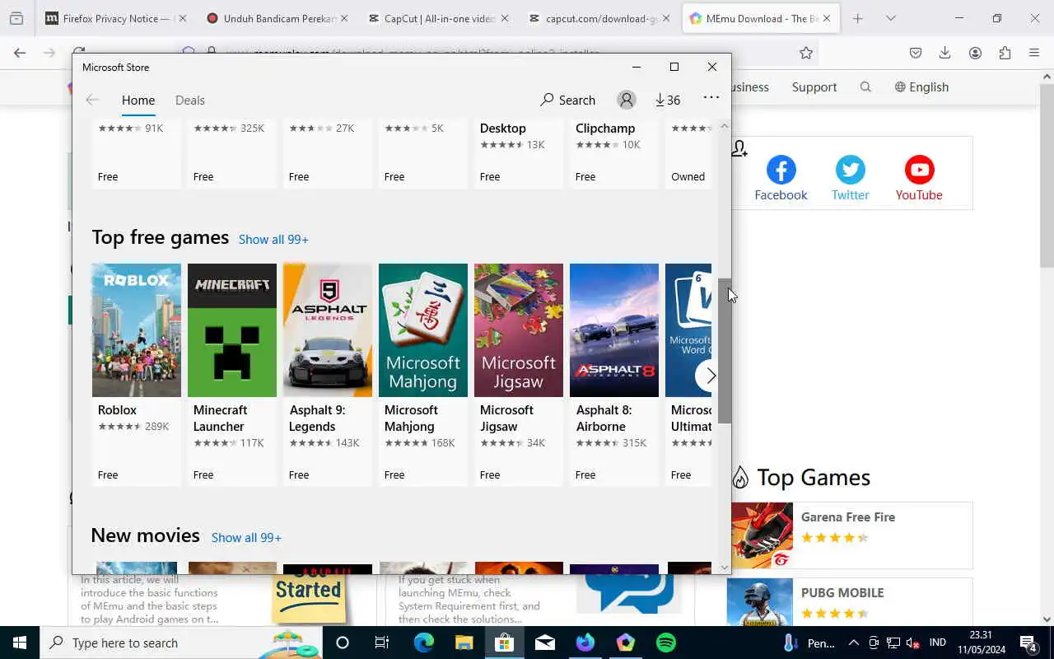Click the Microsoft Store vertical scrollbar thumb

pyautogui.click(x=725, y=351)
